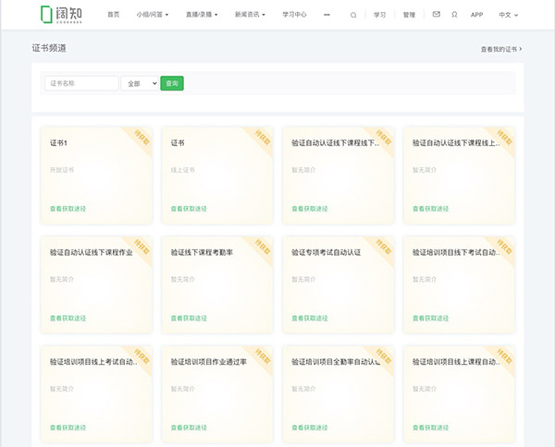Open the 全部 filter combo box
This screenshot has height=447, width=555.
(x=140, y=83)
